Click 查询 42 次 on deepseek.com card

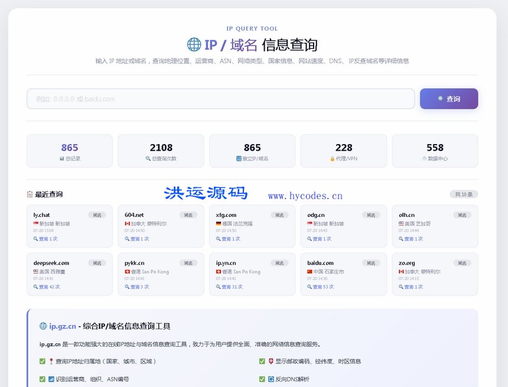[47, 287]
